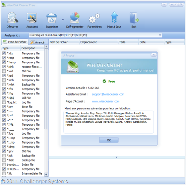Open the Assistant wizard icon
The height and width of the screenshot is (185, 186).
click(x=32, y=18)
